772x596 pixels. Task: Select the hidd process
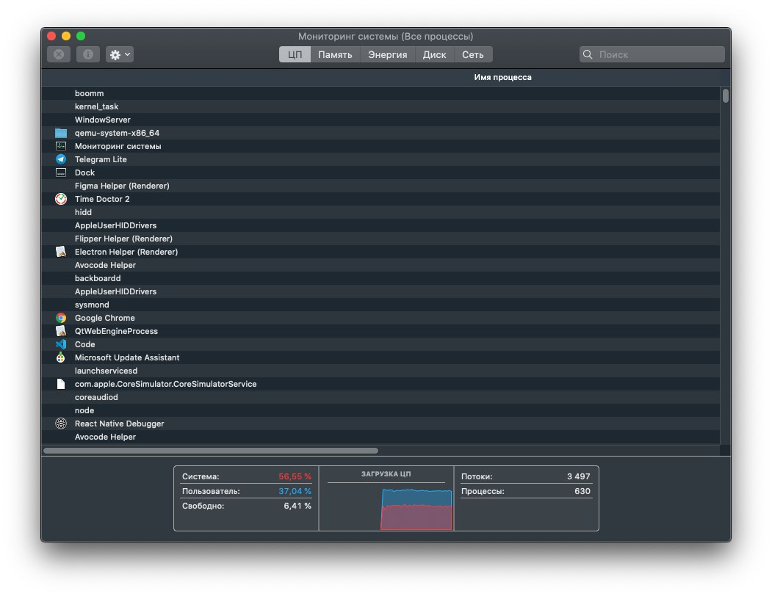pyautogui.click(x=380, y=212)
